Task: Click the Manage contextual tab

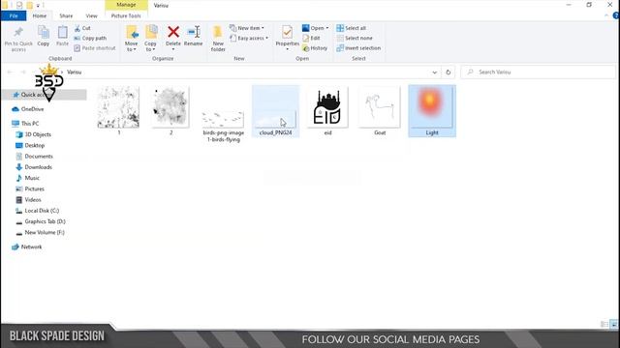Action: coord(126,5)
